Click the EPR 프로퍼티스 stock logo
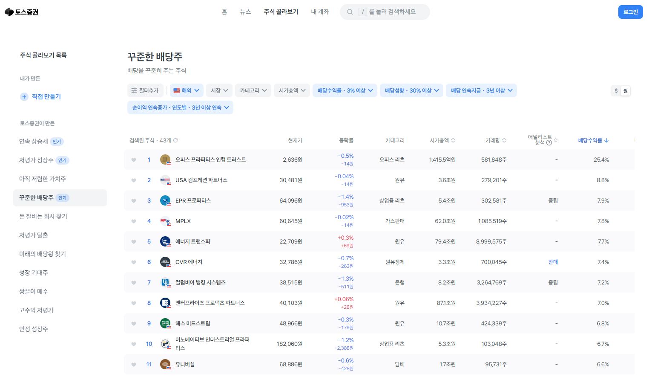Viewport: 649px width, 377px height. [x=165, y=200]
